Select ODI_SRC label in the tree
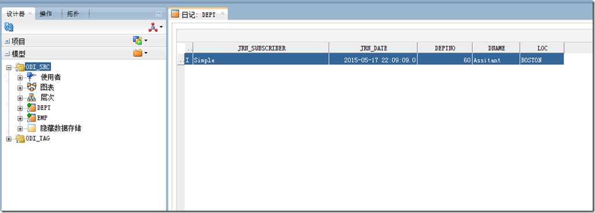This screenshot has width=595, height=213. point(38,67)
